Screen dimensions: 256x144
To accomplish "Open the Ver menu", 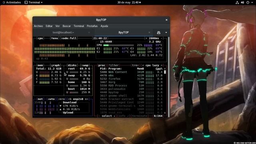I will 58,26.
